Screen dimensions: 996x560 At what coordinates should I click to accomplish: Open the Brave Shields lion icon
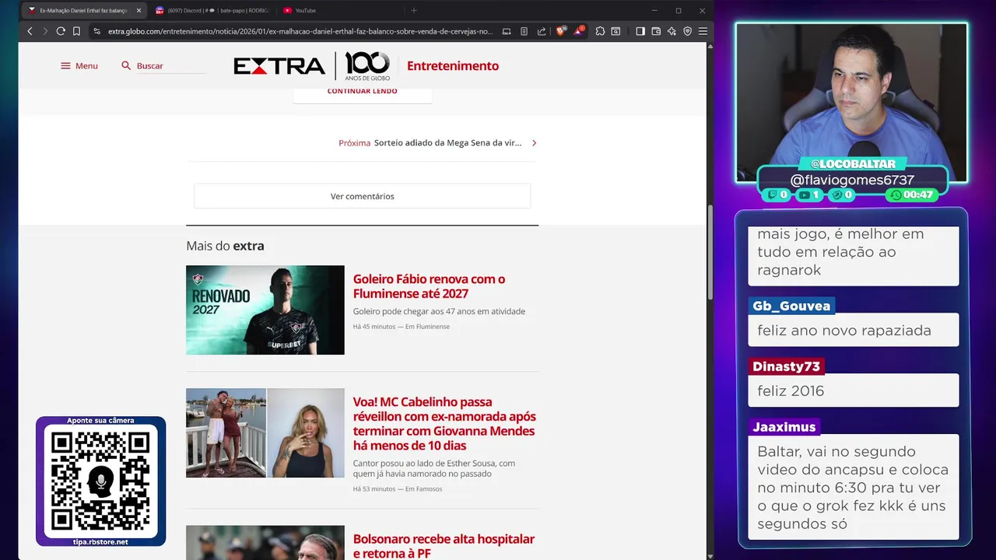point(560,31)
